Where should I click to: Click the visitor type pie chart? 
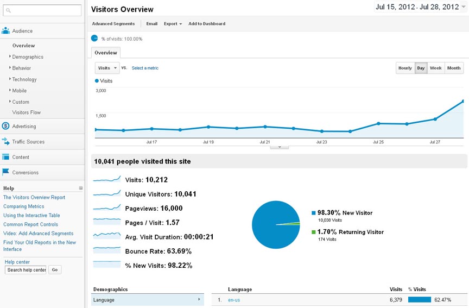pos(276,224)
